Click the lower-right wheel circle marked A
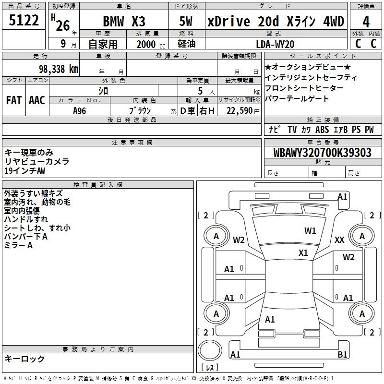 pos(362,313)
